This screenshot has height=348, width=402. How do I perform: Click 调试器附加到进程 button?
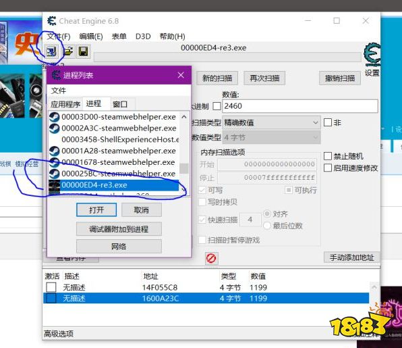(x=119, y=229)
